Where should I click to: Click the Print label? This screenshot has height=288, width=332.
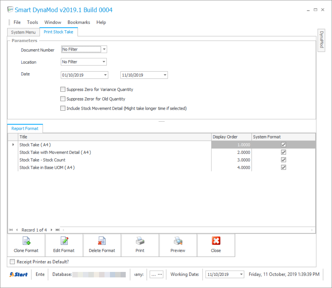click(140, 251)
